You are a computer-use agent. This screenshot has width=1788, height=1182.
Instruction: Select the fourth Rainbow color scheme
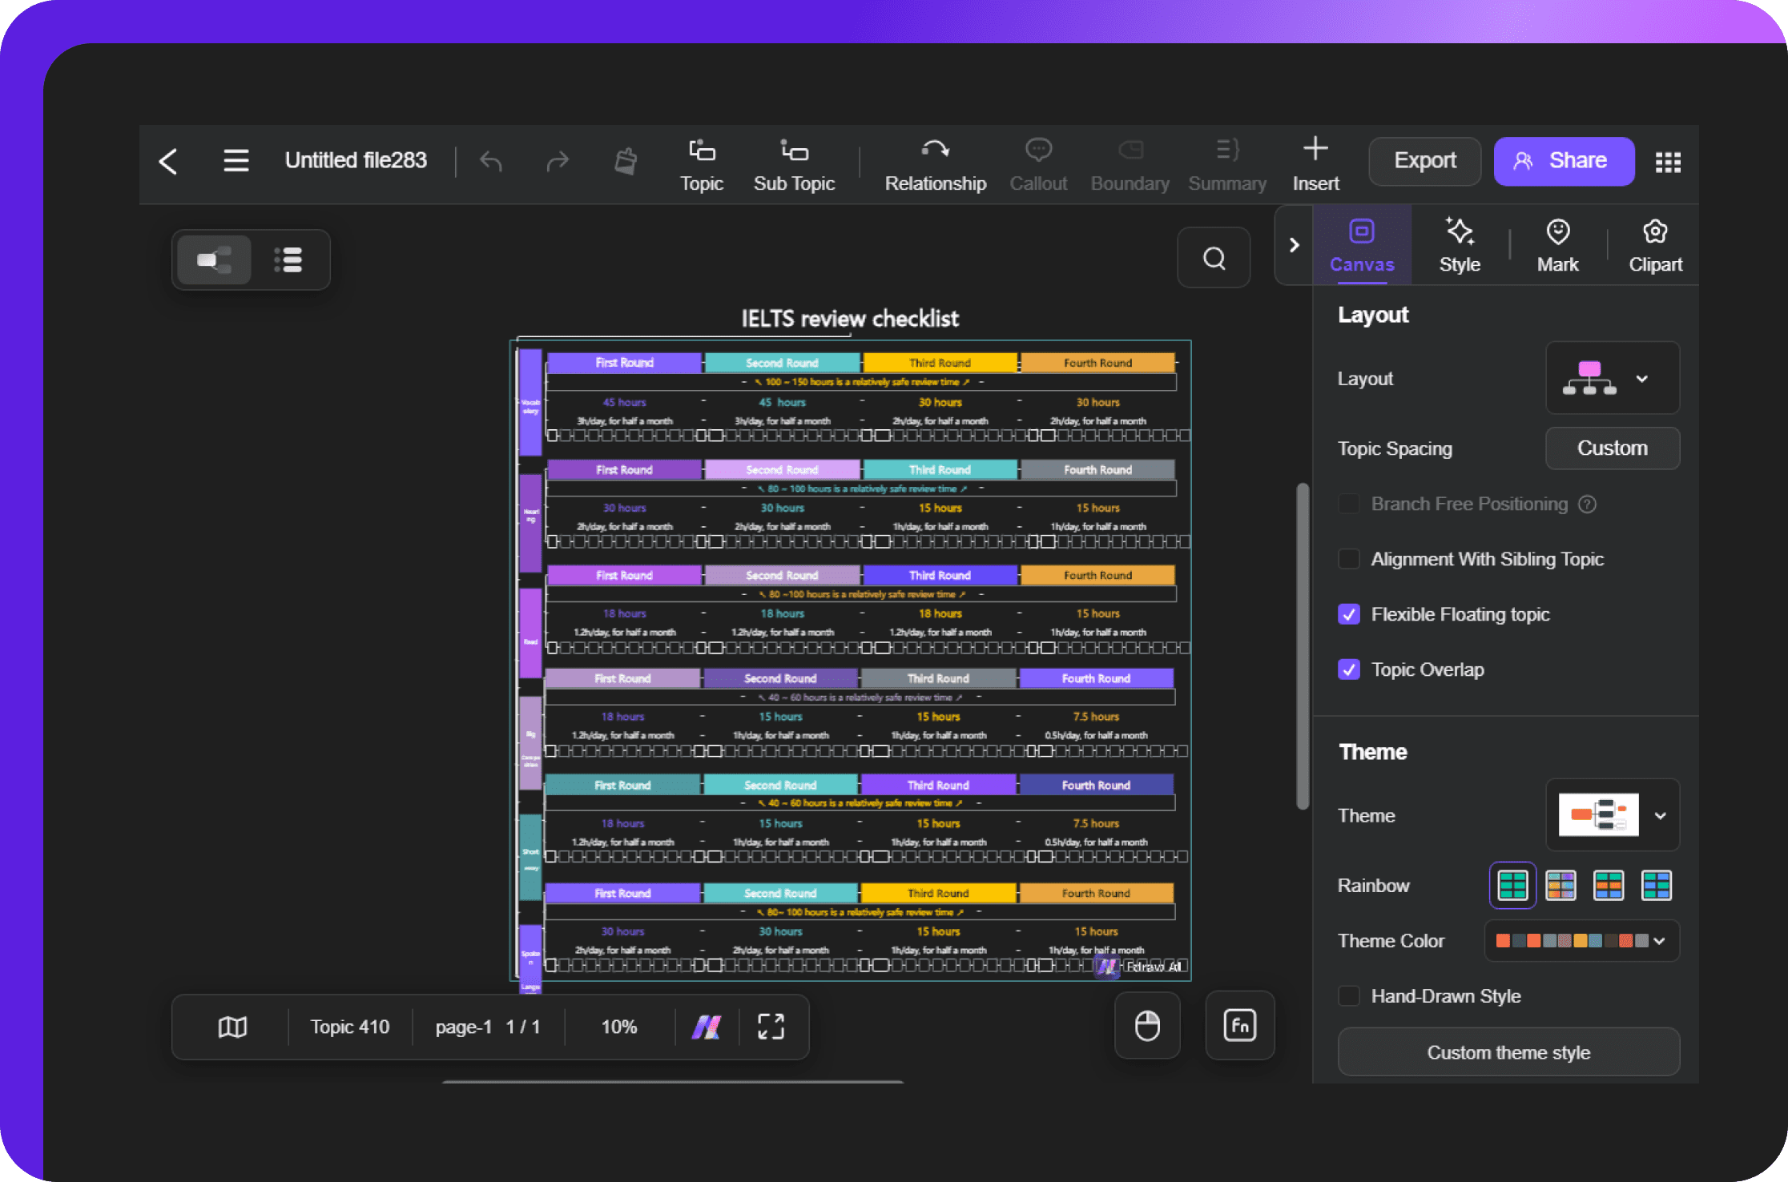click(x=1657, y=885)
